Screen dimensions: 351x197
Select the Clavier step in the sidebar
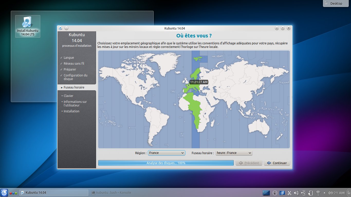68,96
